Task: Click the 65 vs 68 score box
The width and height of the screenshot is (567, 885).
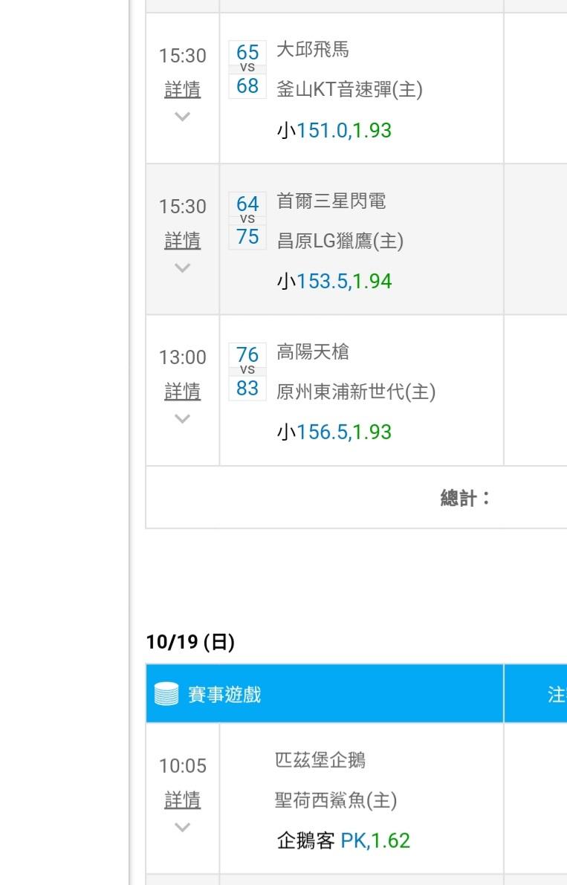Action: coord(247,69)
